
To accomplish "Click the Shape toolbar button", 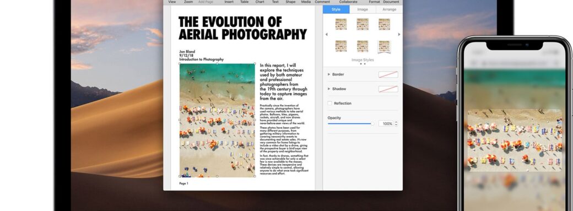I will 290,2.
